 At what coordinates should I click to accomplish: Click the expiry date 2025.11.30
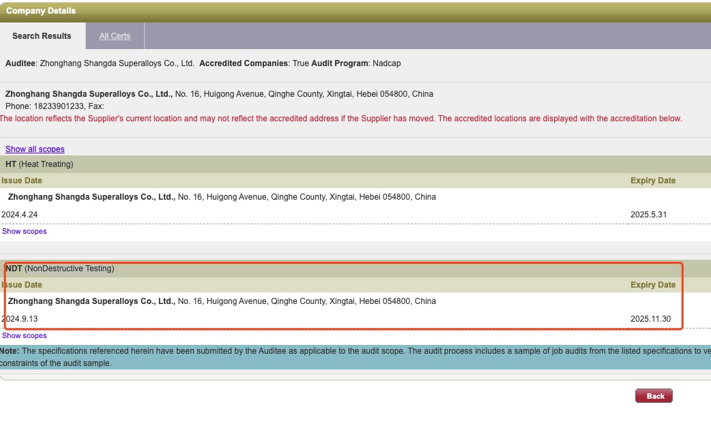651,318
